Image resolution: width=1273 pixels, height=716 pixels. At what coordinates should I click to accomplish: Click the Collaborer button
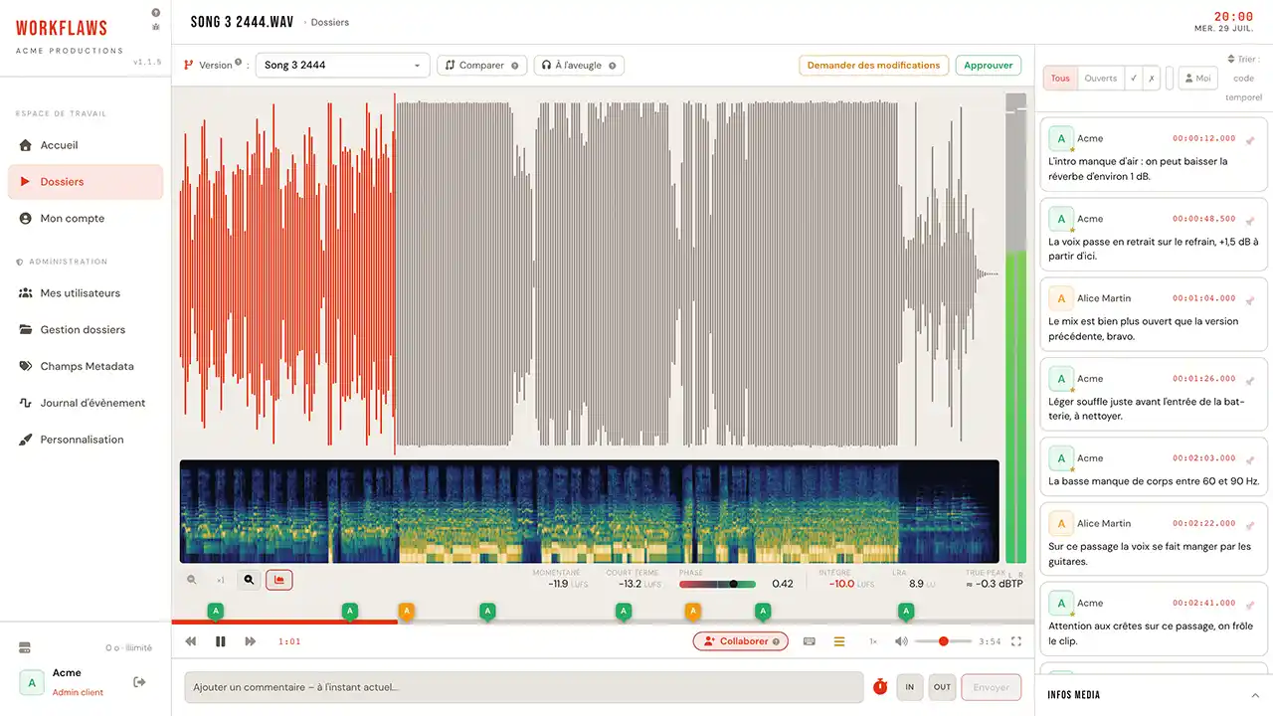pos(741,641)
